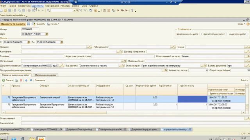Clear search field with X icon
This screenshot has height=140, width=250.
coord(77,10)
